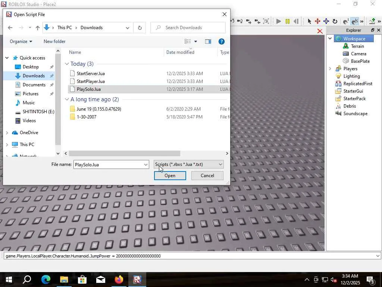
Task: Select Debris in Explorer
Action: (x=349, y=106)
